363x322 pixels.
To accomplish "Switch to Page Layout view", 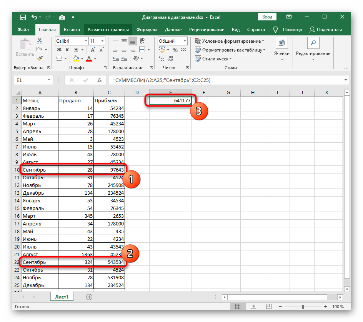I will point(253,307).
